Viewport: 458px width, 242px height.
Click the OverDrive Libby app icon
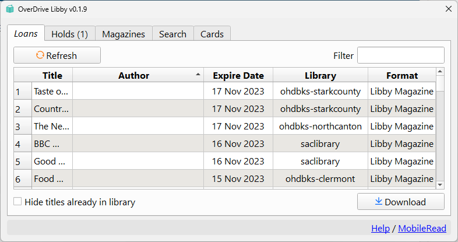(10, 9)
